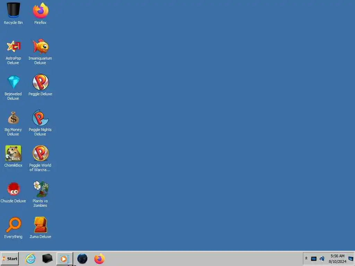Select the ChomikBox desktop icon
The height and width of the screenshot is (266, 355).
(x=14, y=157)
